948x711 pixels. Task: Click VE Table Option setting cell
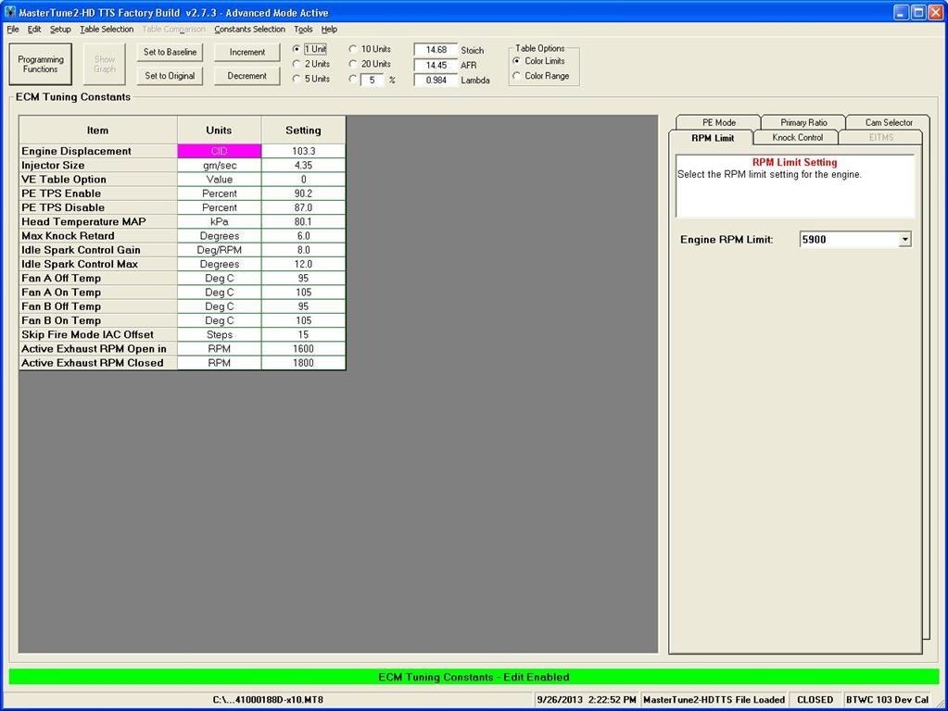(304, 180)
